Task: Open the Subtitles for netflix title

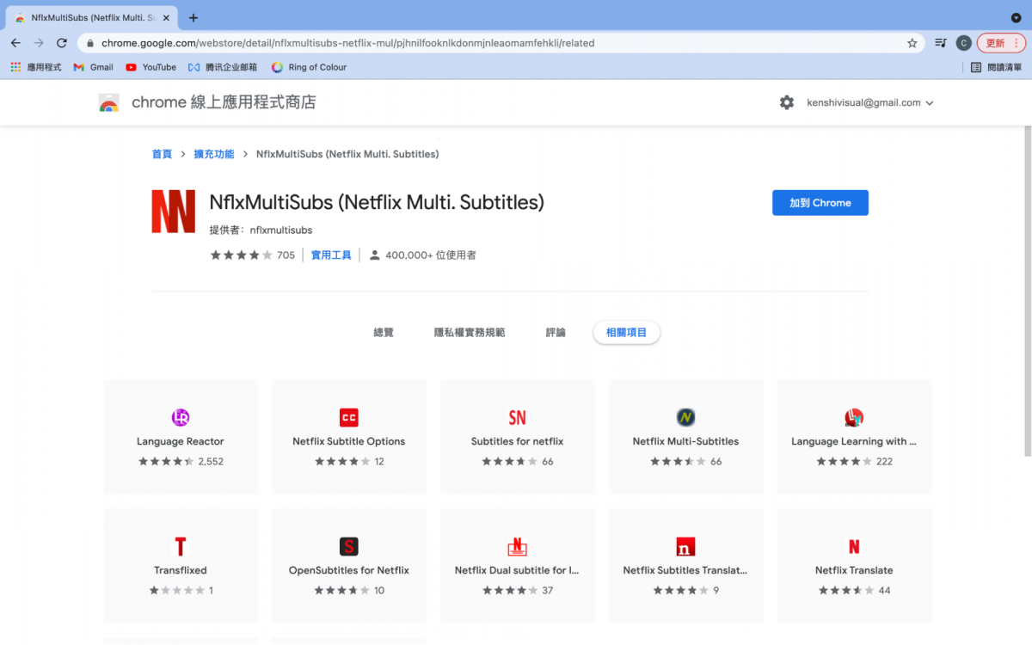Action: point(517,441)
